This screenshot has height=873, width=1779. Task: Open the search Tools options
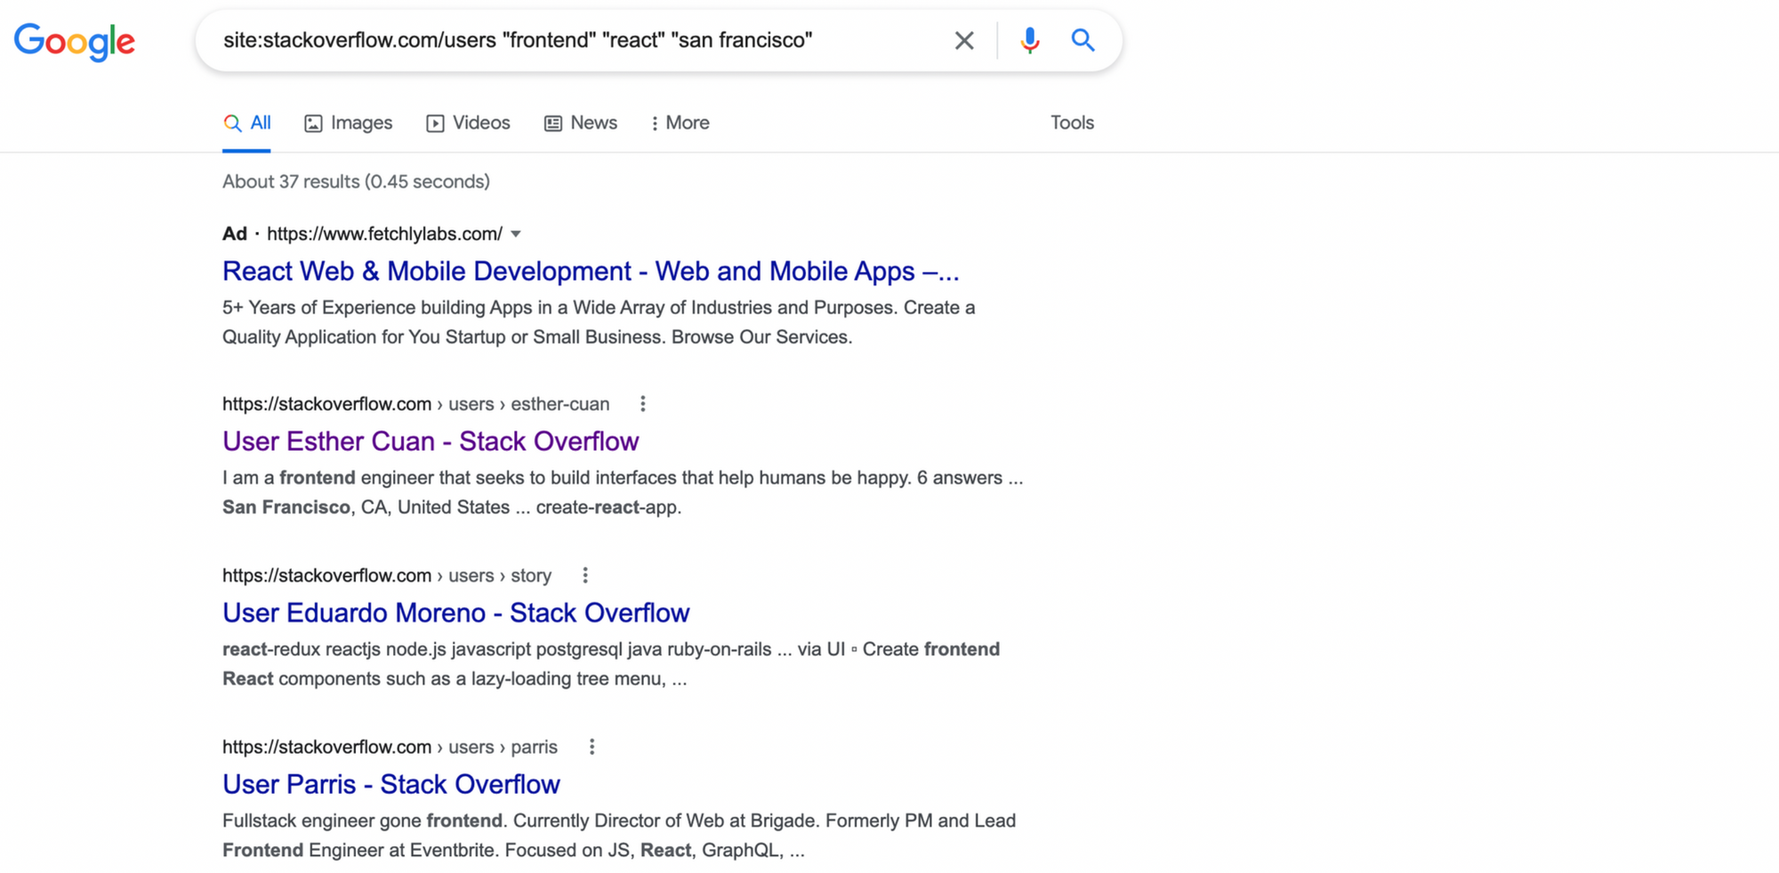1072,123
